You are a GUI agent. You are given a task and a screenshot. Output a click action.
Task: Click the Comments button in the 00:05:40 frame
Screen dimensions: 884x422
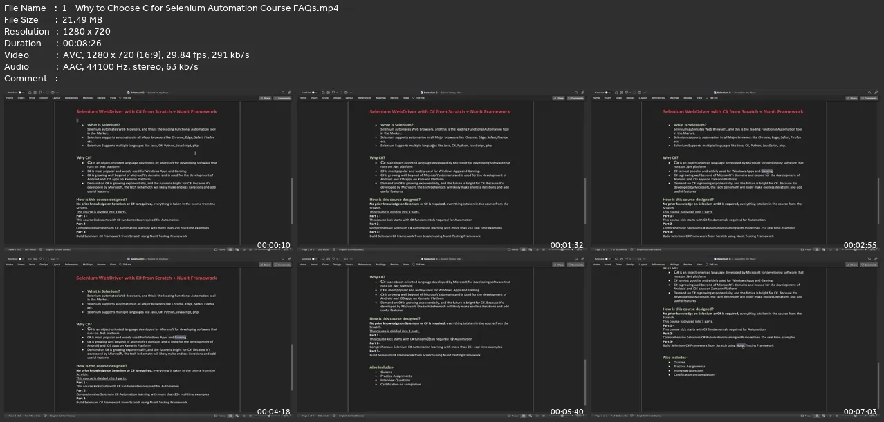[575, 265]
